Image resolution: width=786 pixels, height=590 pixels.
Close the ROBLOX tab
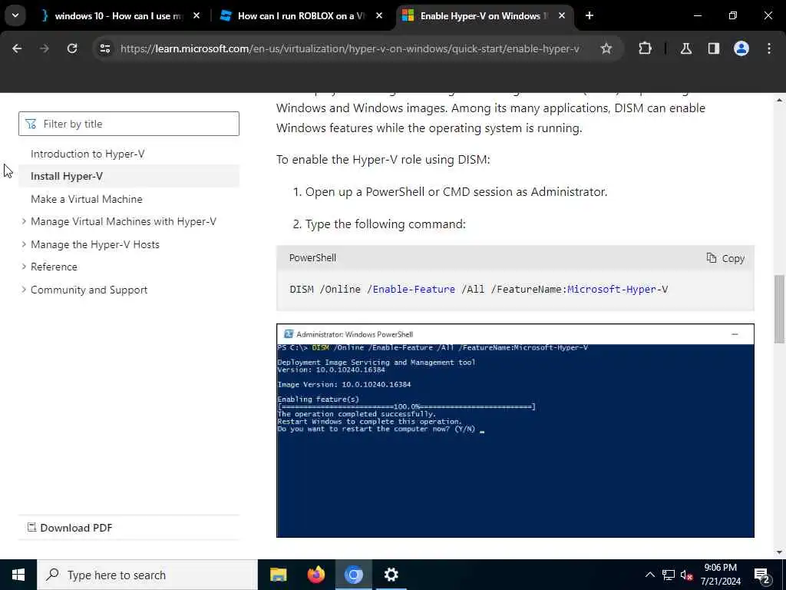379,15
